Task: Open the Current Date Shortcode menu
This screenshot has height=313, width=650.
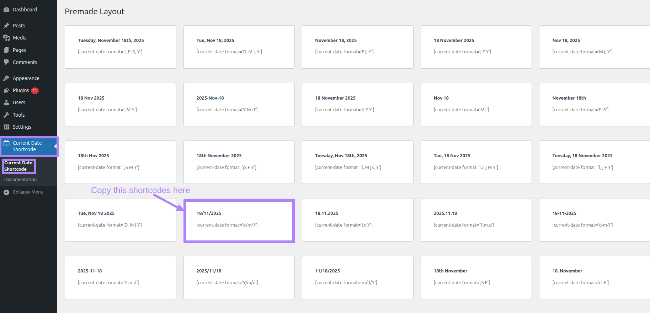Action: pyautogui.click(x=27, y=146)
